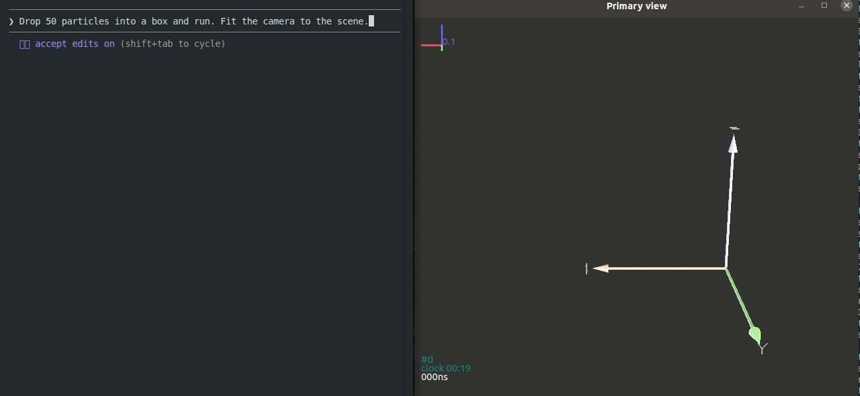Click the shift+tab to cycle hint
860x396 pixels.
pyautogui.click(x=173, y=44)
